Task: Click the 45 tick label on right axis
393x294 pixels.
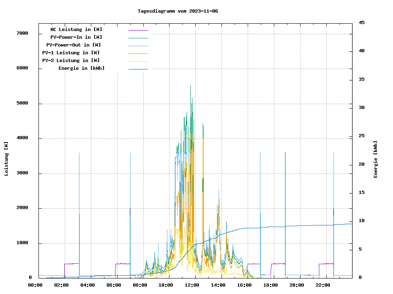Action: 361,22
